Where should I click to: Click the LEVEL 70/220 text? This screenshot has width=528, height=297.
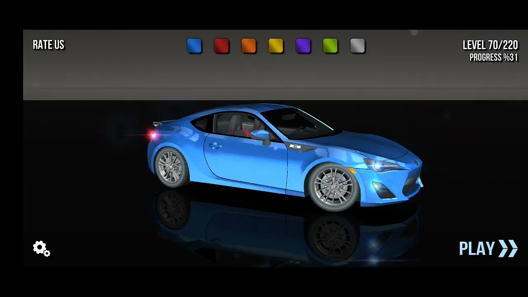coord(490,45)
